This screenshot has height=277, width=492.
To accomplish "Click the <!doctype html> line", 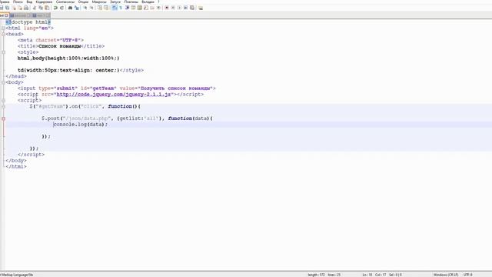I will click(28, 22).
